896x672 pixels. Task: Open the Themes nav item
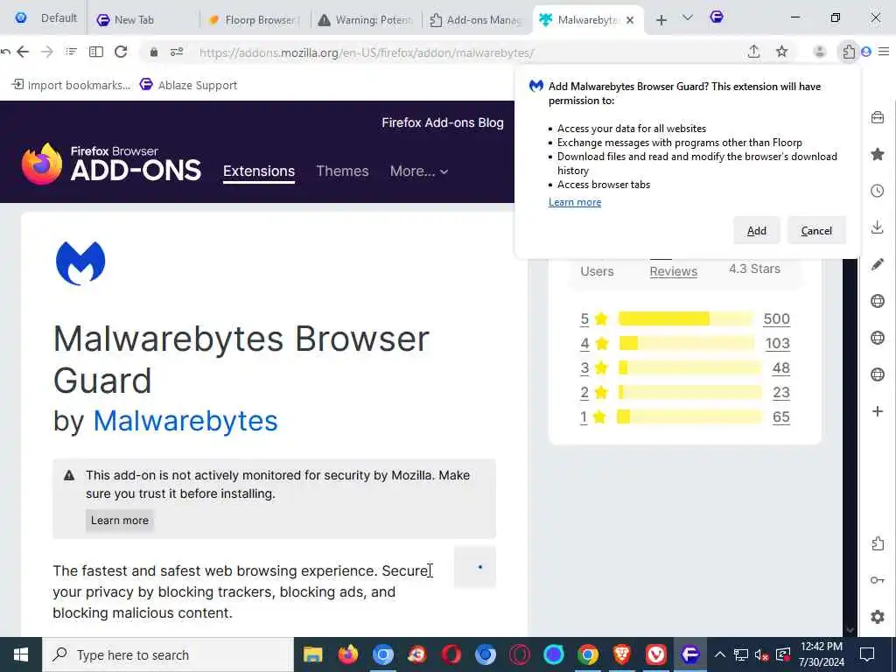point(342,171)
